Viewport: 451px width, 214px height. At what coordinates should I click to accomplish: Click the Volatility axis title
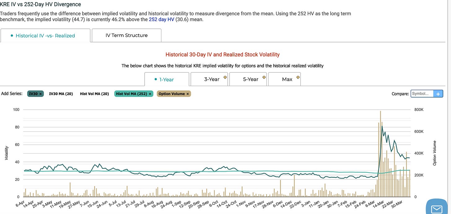pyautogui.click(x=7, y=153)
